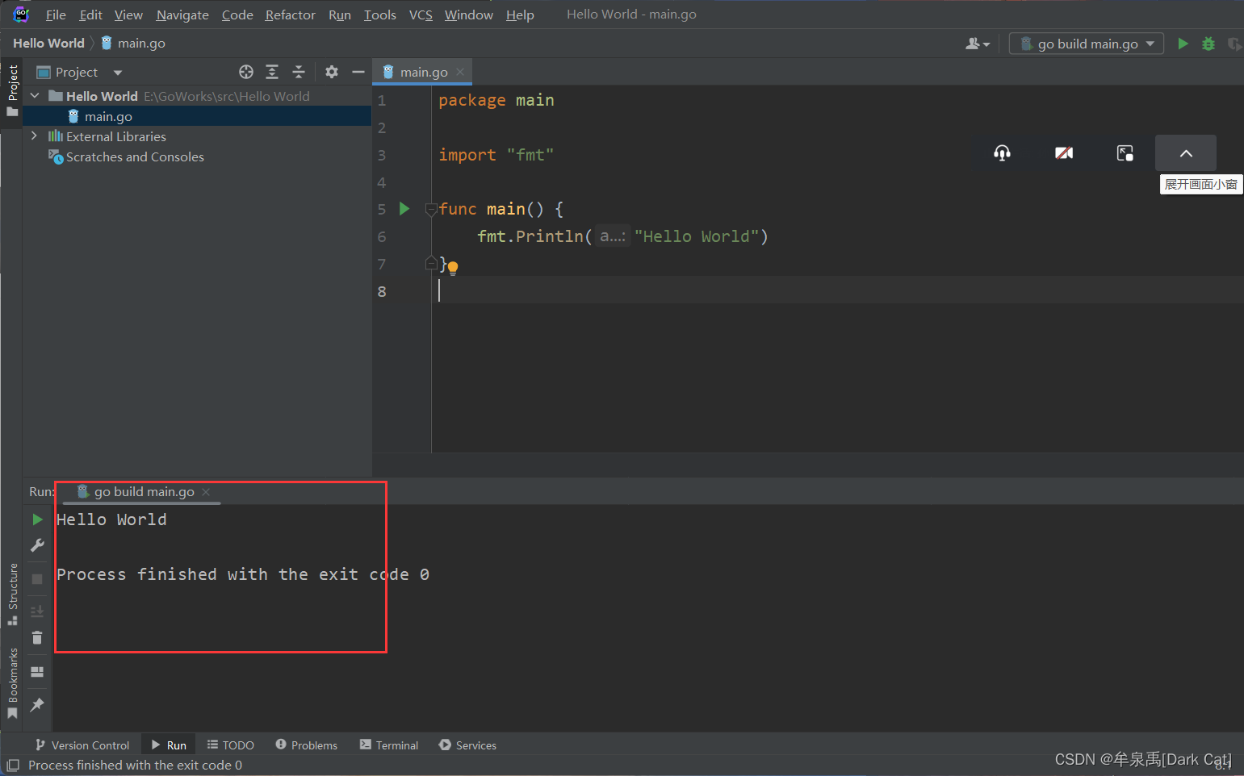The height and width of the screenshot is (776, 1244).
Task: Click the tool window quick access icon in status bar
Action: pos(13,766)
